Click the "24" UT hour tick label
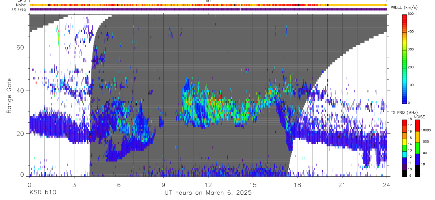 click(x=386, y=184)
